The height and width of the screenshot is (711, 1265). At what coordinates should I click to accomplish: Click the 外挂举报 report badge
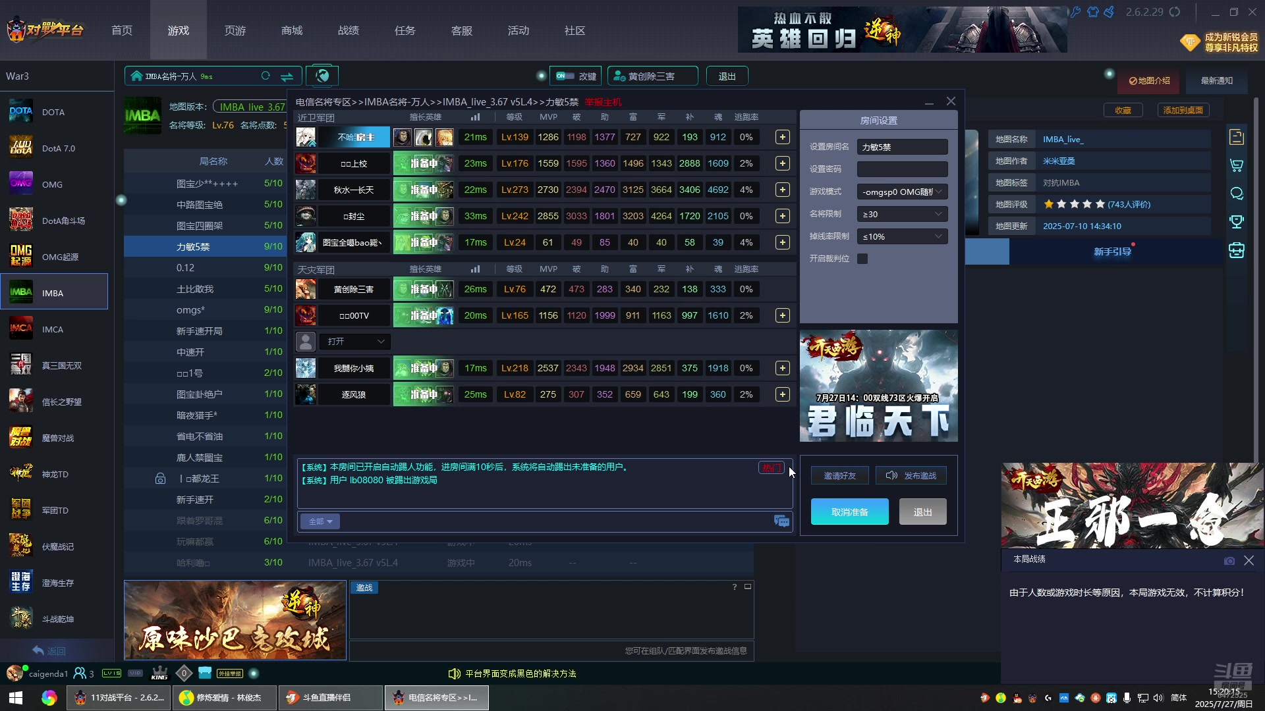click(231, 673)
